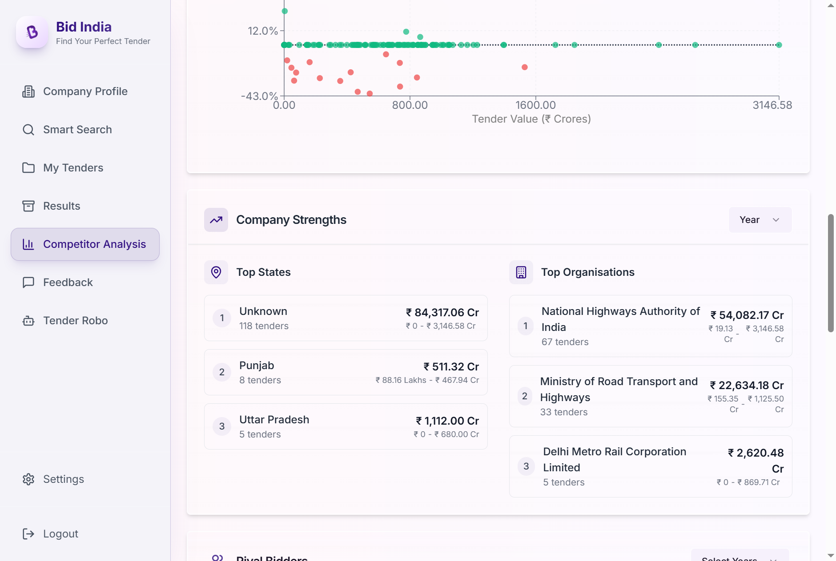
Task: Click the Results archive icon
Action: [28, 206]
